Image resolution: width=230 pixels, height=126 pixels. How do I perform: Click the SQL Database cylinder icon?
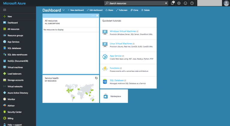pos(105,81)
